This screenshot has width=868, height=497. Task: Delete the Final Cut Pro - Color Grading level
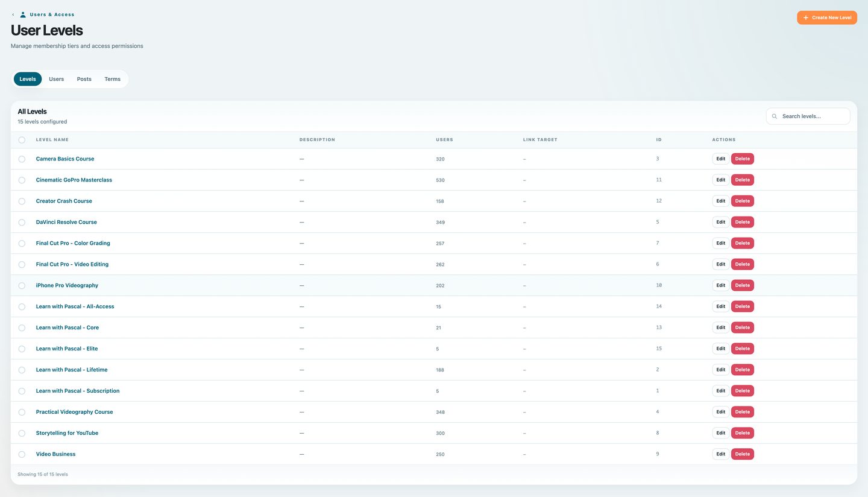(x=743, y=243)
